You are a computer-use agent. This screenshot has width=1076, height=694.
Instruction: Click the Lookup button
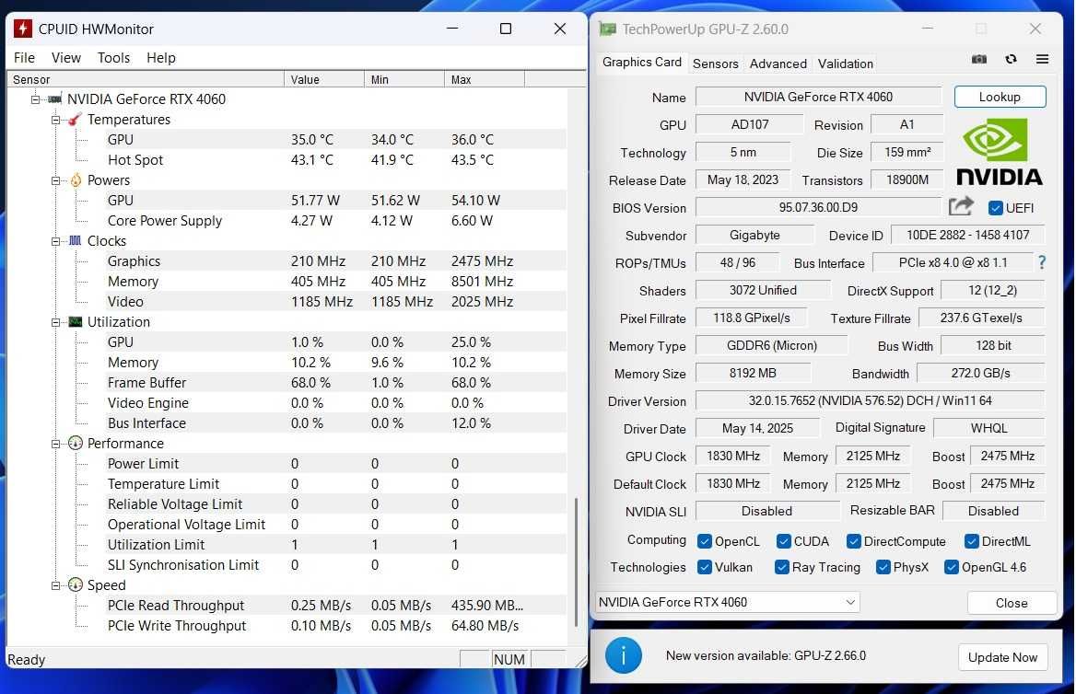pyautogui.click(x=1000, y=97)
